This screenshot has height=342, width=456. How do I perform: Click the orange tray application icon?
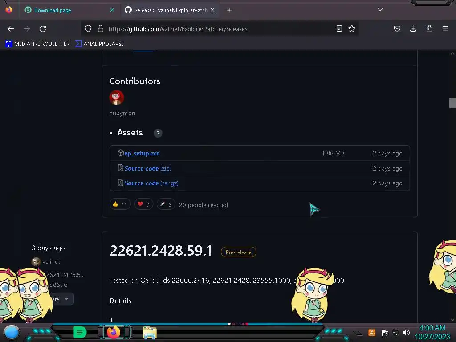(x=372, y=332)
